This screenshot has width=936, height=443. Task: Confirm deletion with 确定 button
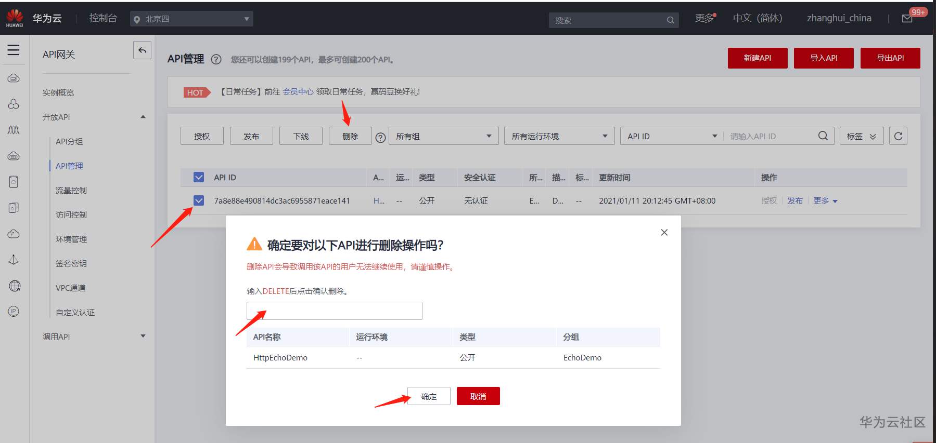pyautogui.click(x=429, y=396)
